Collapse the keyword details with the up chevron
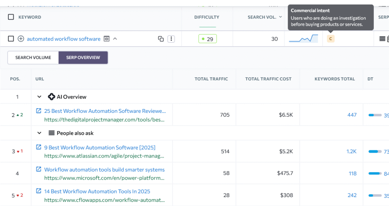 (x=115, y=39)
